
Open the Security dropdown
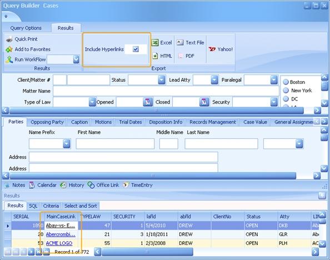click(274, 102)
